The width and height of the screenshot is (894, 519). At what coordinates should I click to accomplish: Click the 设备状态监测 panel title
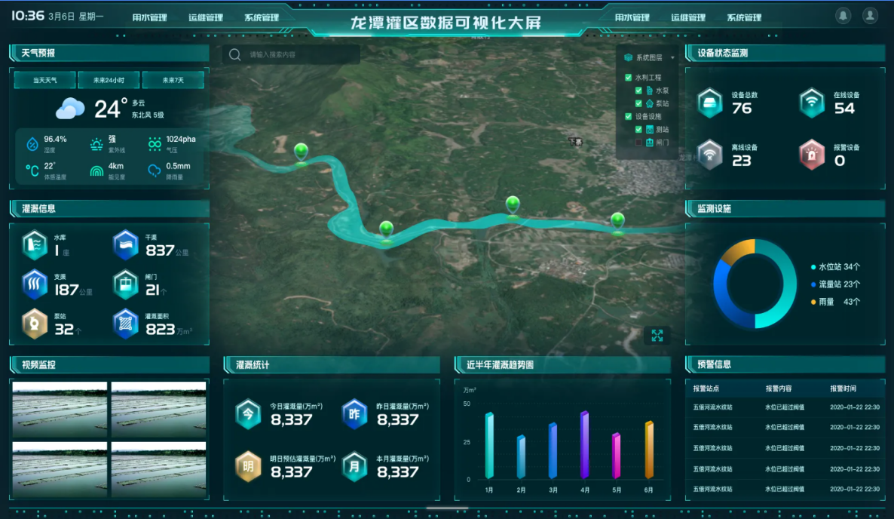point(722,53)
